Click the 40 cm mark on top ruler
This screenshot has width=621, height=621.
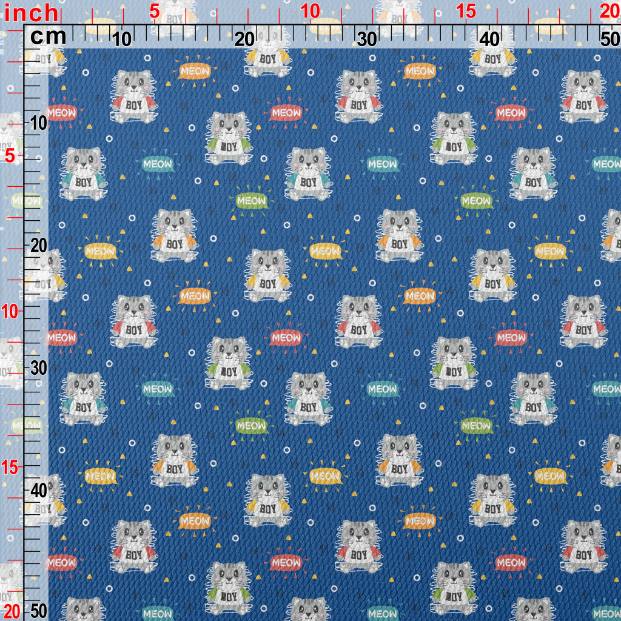489,39
